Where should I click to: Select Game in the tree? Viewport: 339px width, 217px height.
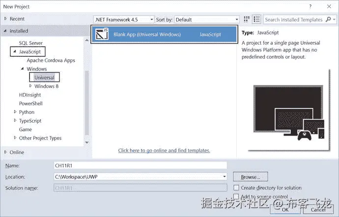click(x=25, y=130)
